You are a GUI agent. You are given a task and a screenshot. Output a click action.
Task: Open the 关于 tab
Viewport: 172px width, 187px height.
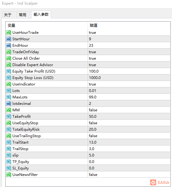[9, 15]
